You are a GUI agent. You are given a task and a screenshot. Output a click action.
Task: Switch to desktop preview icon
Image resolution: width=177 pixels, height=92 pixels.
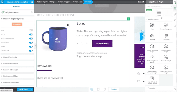[92, 89]
